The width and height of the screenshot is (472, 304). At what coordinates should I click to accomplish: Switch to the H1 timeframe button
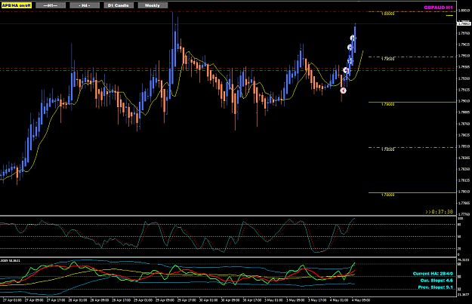pos(51,5)
